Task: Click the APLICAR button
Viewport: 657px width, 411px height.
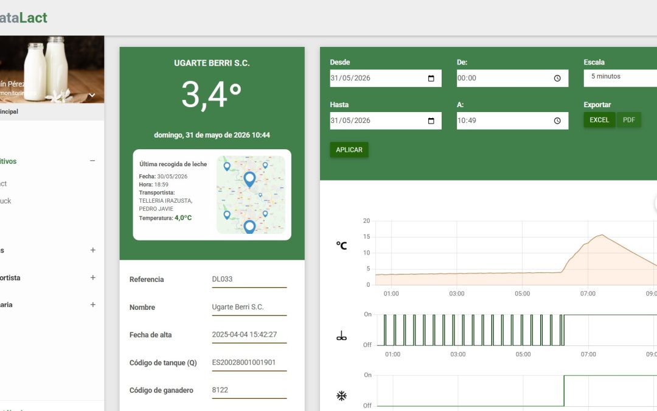Action: pyautogui.click(x=349, y=150)
